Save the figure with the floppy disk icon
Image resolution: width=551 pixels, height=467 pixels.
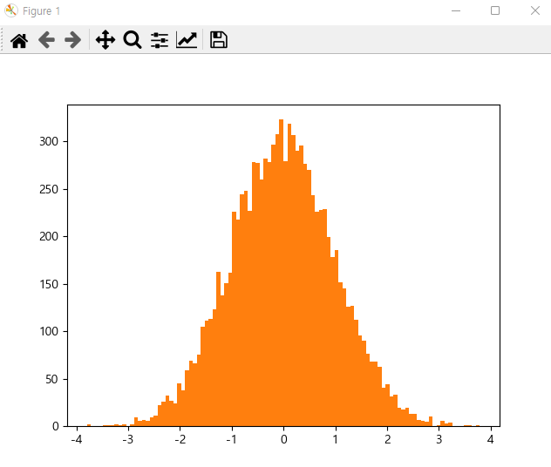click(x=219, y=40)
